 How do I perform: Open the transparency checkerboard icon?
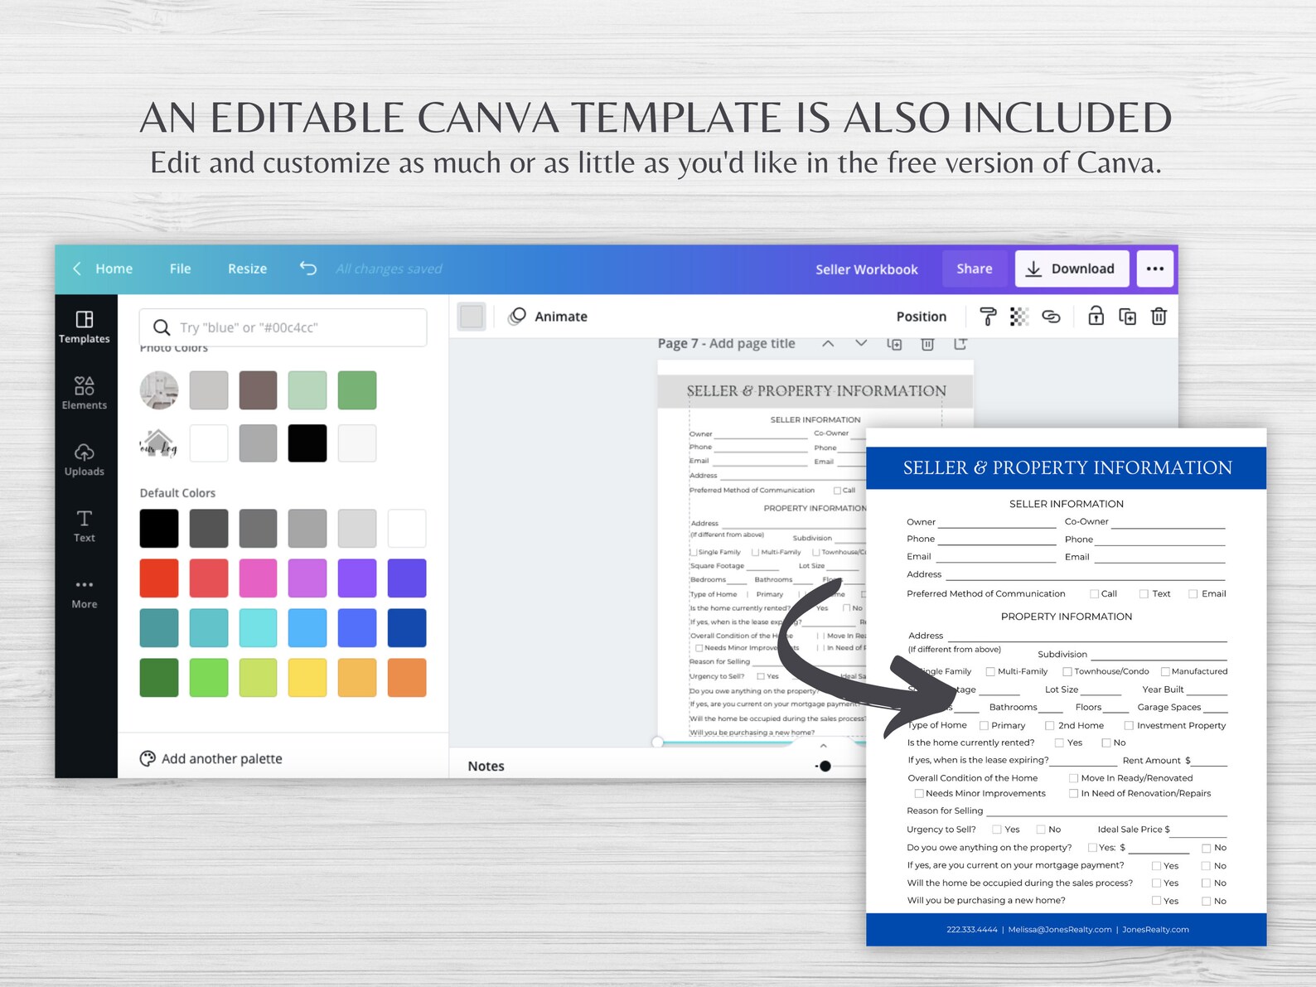pos(1019,316)
